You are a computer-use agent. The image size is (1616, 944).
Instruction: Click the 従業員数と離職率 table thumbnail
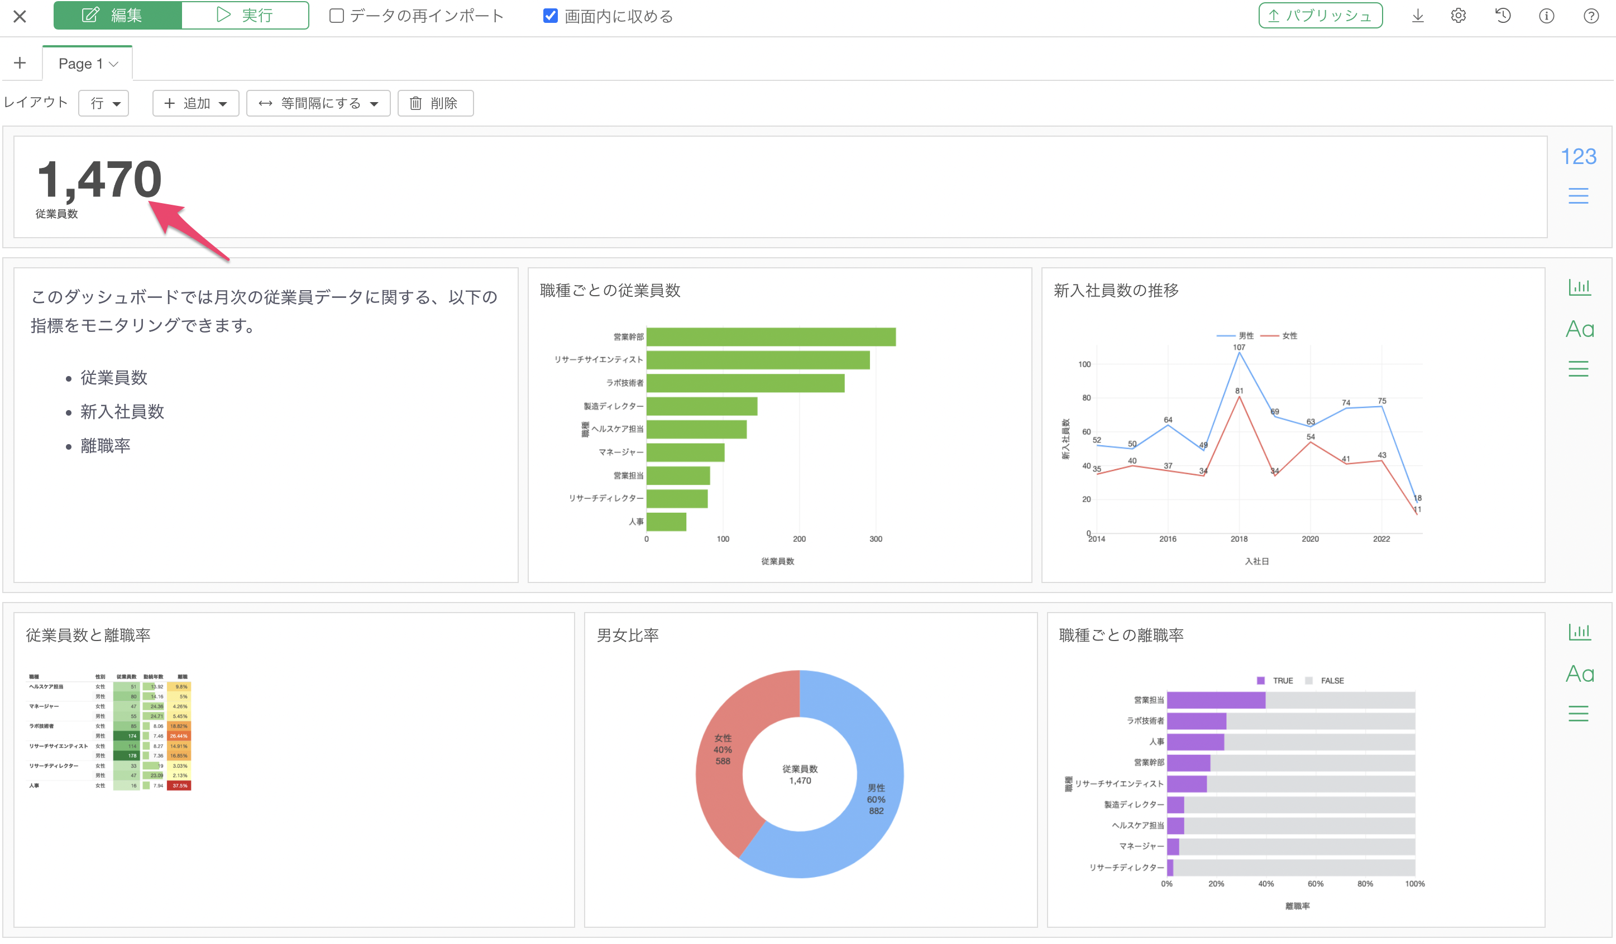click(x=109, y=732)
